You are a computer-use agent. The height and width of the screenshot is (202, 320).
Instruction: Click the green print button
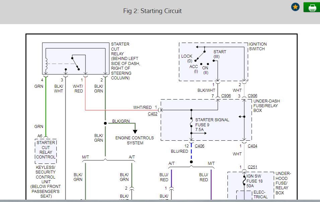312,7
